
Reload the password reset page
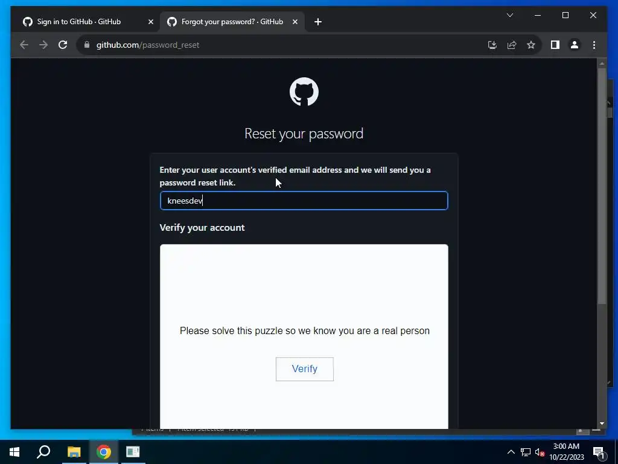(x=63, y=45)
